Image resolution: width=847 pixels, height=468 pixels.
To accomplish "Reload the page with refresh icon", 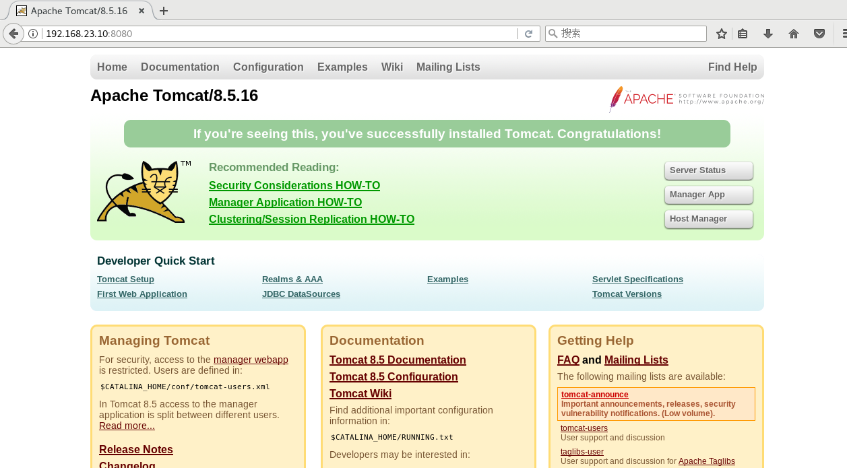I will click(529, 34).
